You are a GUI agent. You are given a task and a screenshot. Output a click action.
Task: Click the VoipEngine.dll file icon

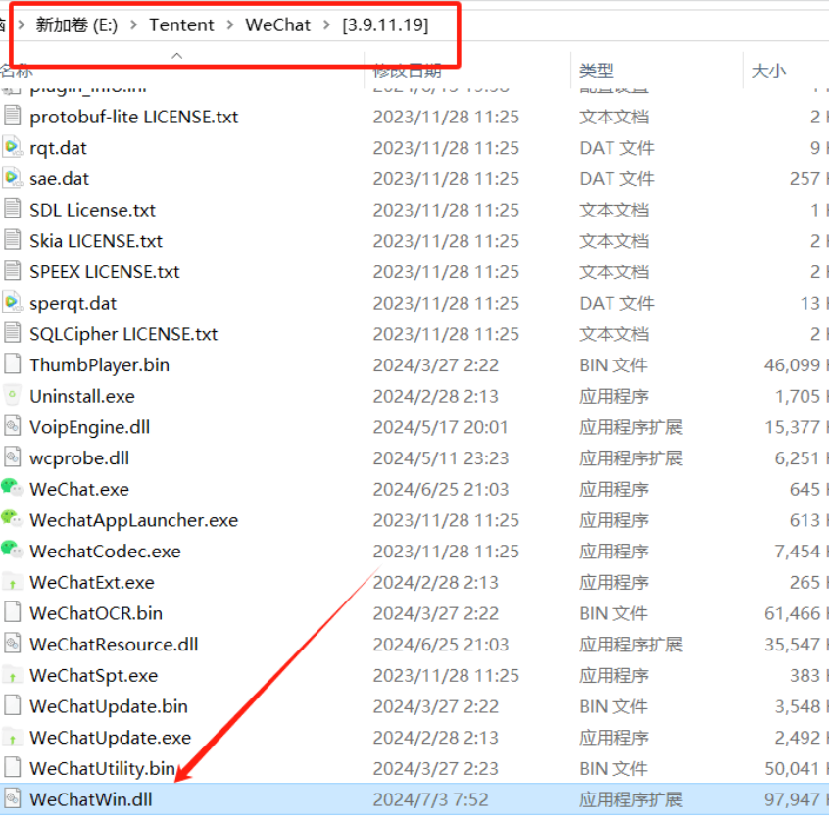[x=12, y=426]
